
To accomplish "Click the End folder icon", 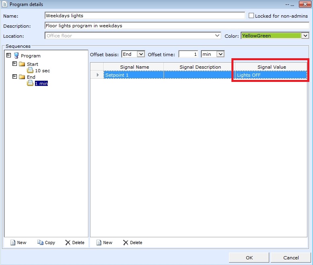I will (x=22, y=77).
